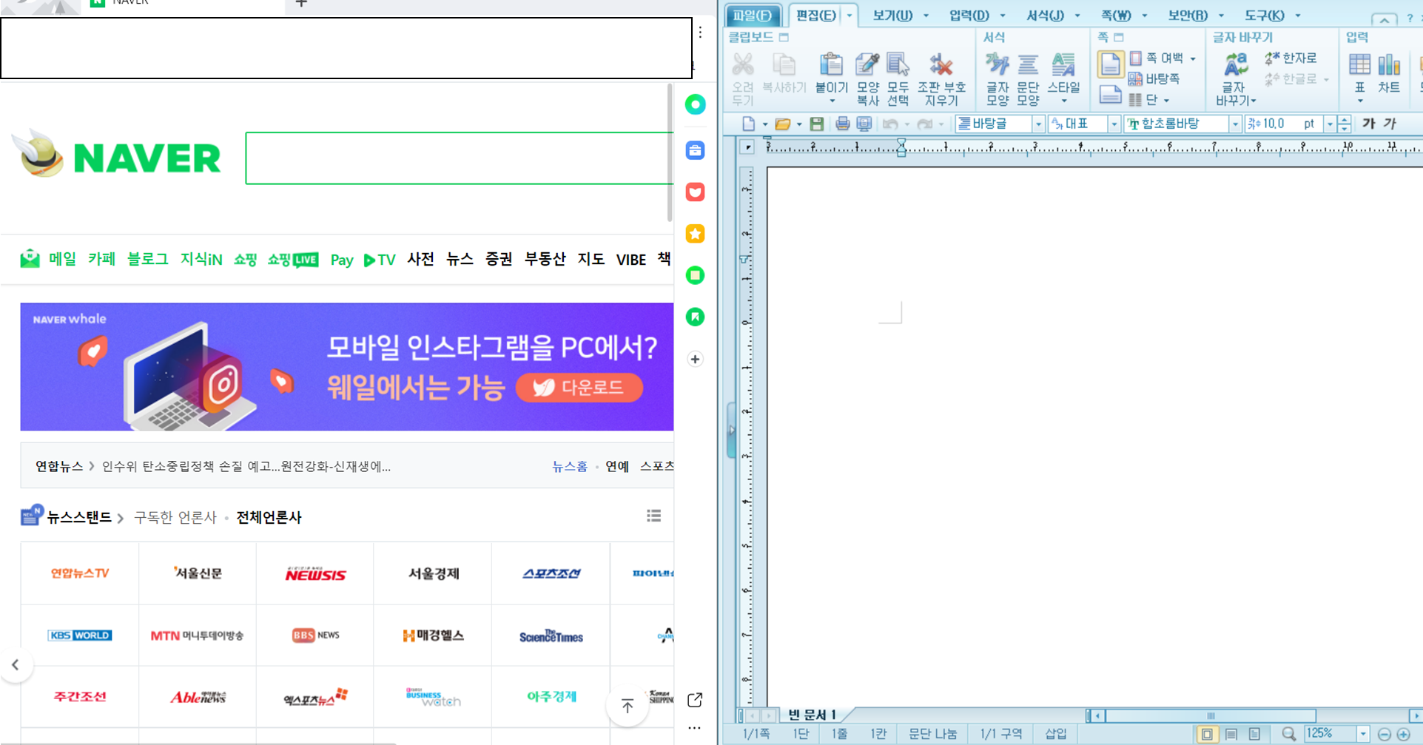Click convert to Hanja (한자로) icon
Image resolution: width=1423 pixels, height=745 pixels.
pyautogui.click(x=1272, y=58)
